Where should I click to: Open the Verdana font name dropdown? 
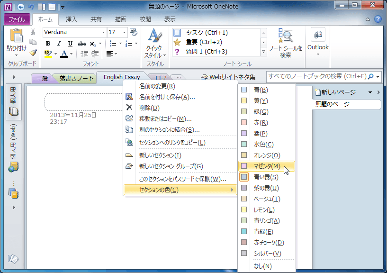coord(103,32)
